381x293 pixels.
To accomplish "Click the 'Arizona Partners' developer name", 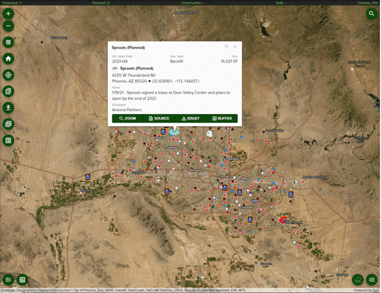I will pos(126,110).
